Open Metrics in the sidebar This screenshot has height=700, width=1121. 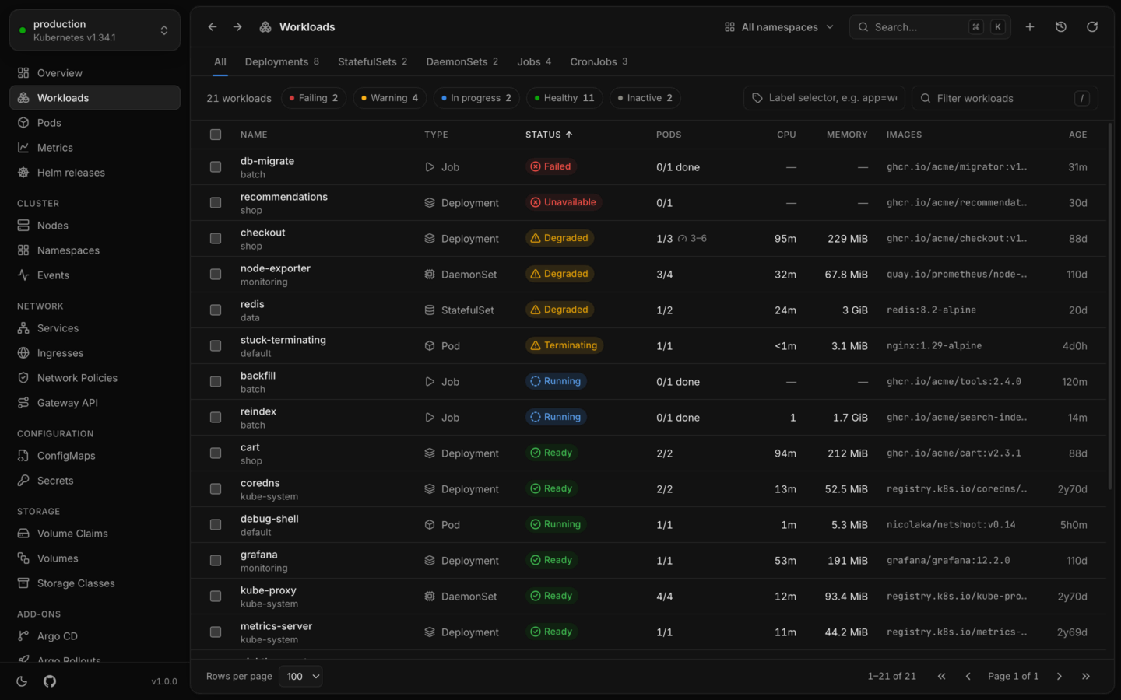(x=95, y=148)
